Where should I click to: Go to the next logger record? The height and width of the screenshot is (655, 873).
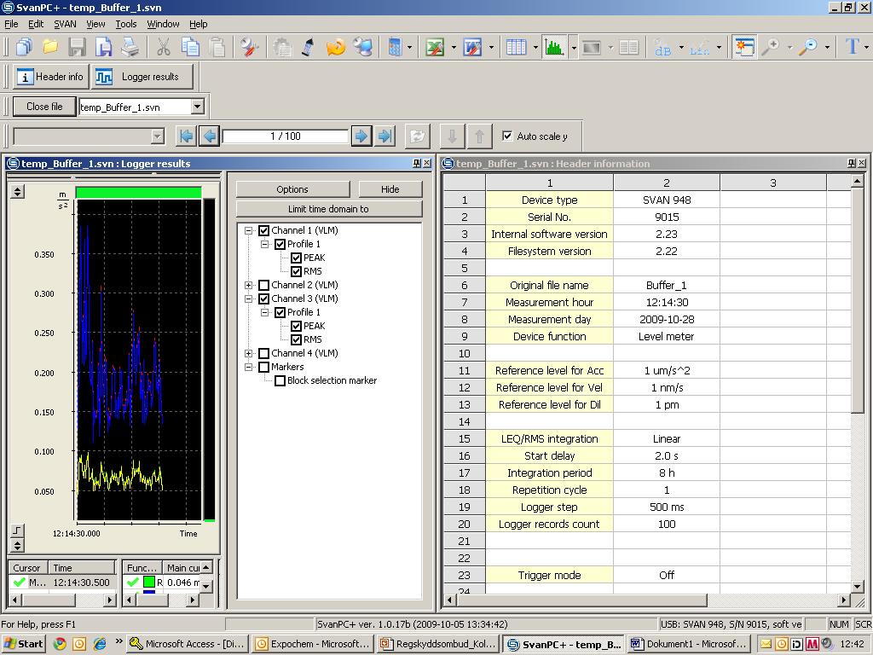(361, 136)
